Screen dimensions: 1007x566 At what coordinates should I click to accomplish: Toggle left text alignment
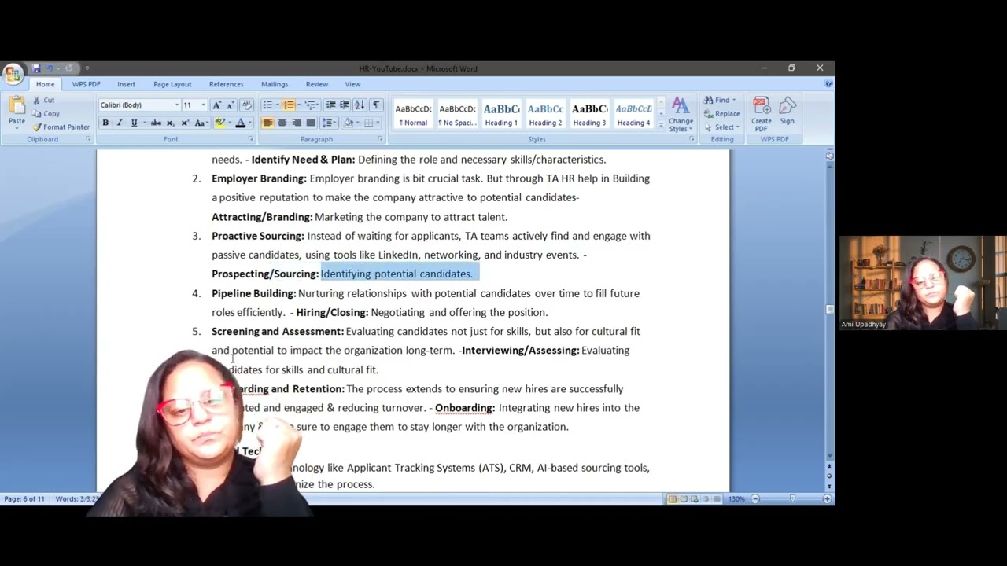pos(267,123)
